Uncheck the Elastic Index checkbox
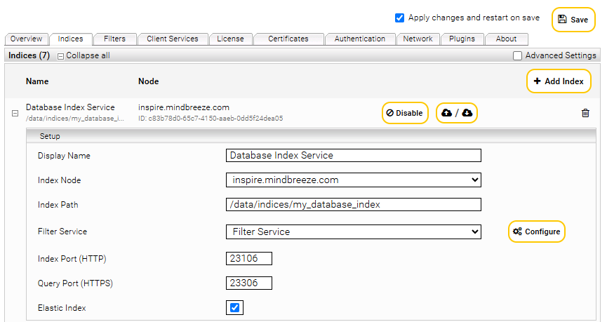 [234, 308]
